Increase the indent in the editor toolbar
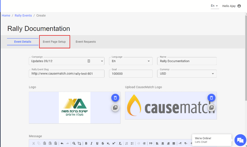Viewport: 247px width, 147px height. point(144,143)
